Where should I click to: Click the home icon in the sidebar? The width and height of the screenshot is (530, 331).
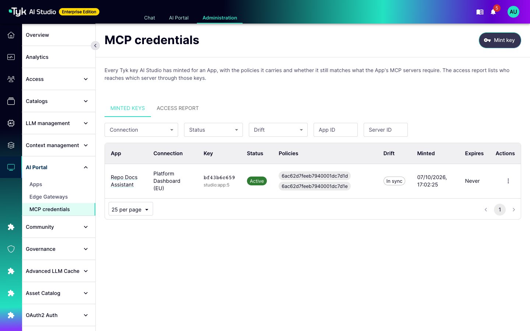11,35
